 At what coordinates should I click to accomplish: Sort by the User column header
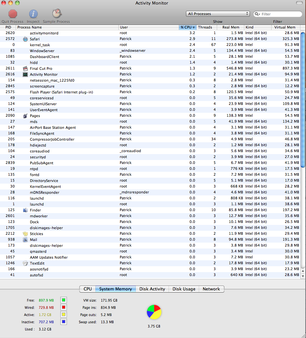tap(149, 28)
